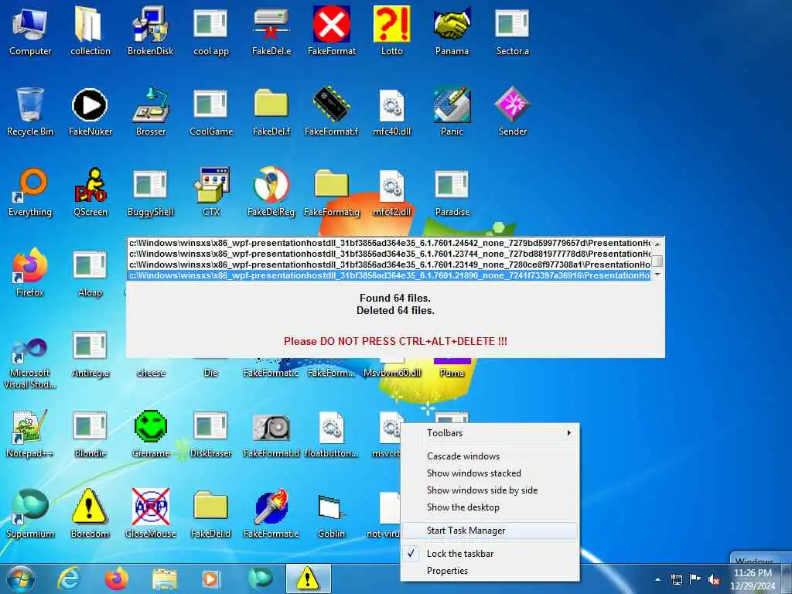The width and height of the screenshot is (792, 594).
Task: Click the red CTRL+ALT+DELETE warning text
Action: pos(395,341)
